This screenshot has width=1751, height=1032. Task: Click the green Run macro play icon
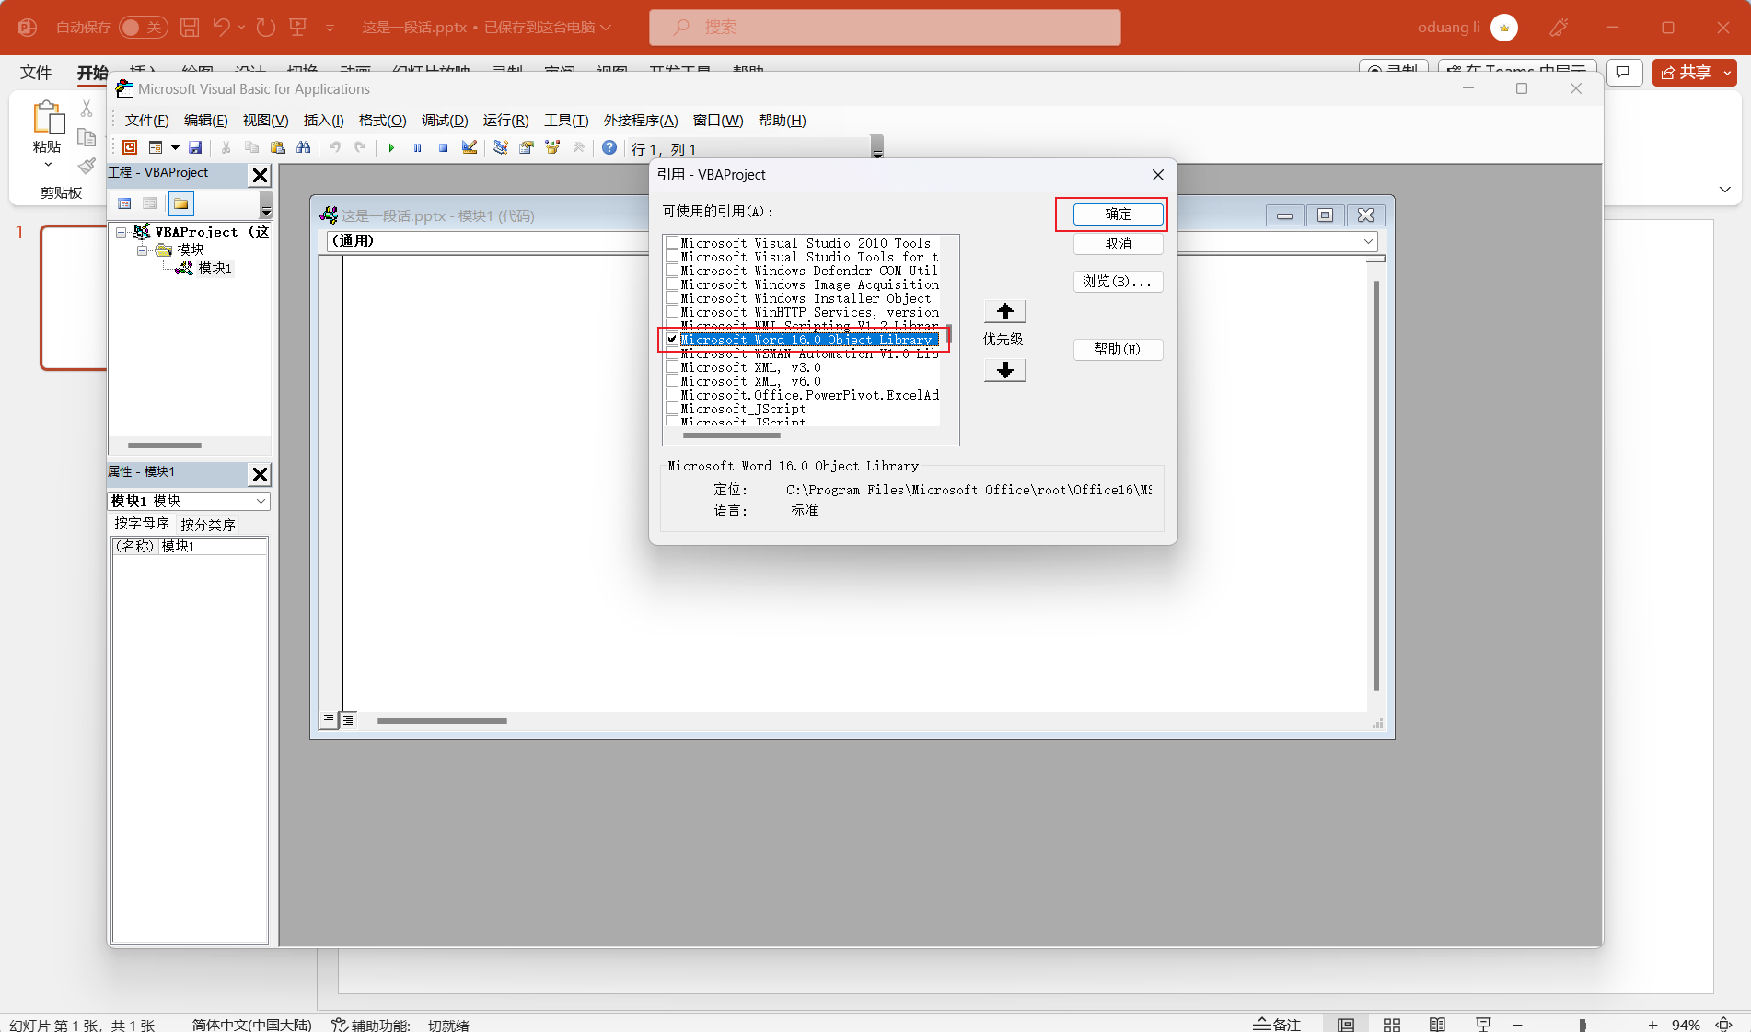[x=391, y=147]
